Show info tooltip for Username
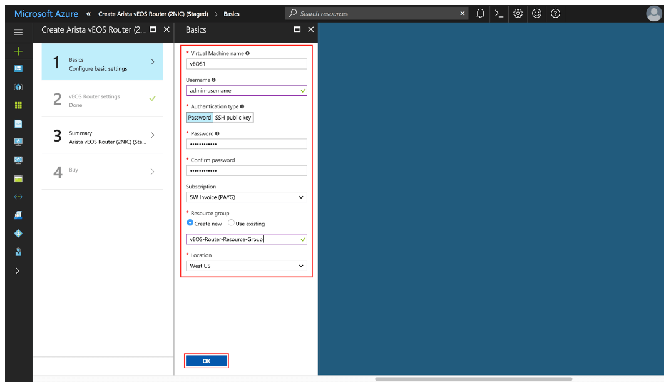 tap(213, 80)
